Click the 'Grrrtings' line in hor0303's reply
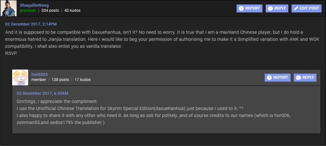This screenshot has width=326, height=146. [57, 102]
